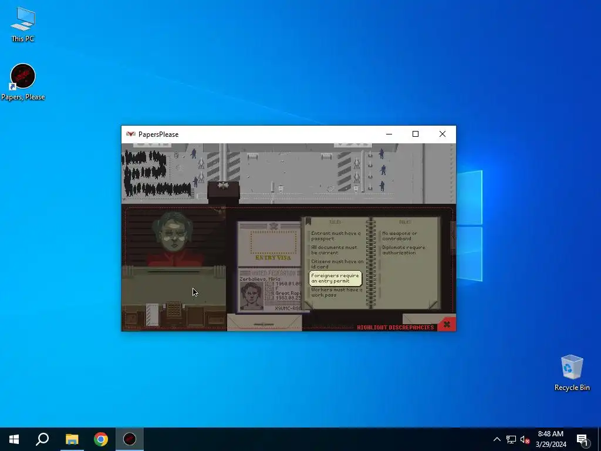The height and width of the screenshot is (451, 601).
Task: Click the Papers Please taskbar button
Action: (130, 439)
